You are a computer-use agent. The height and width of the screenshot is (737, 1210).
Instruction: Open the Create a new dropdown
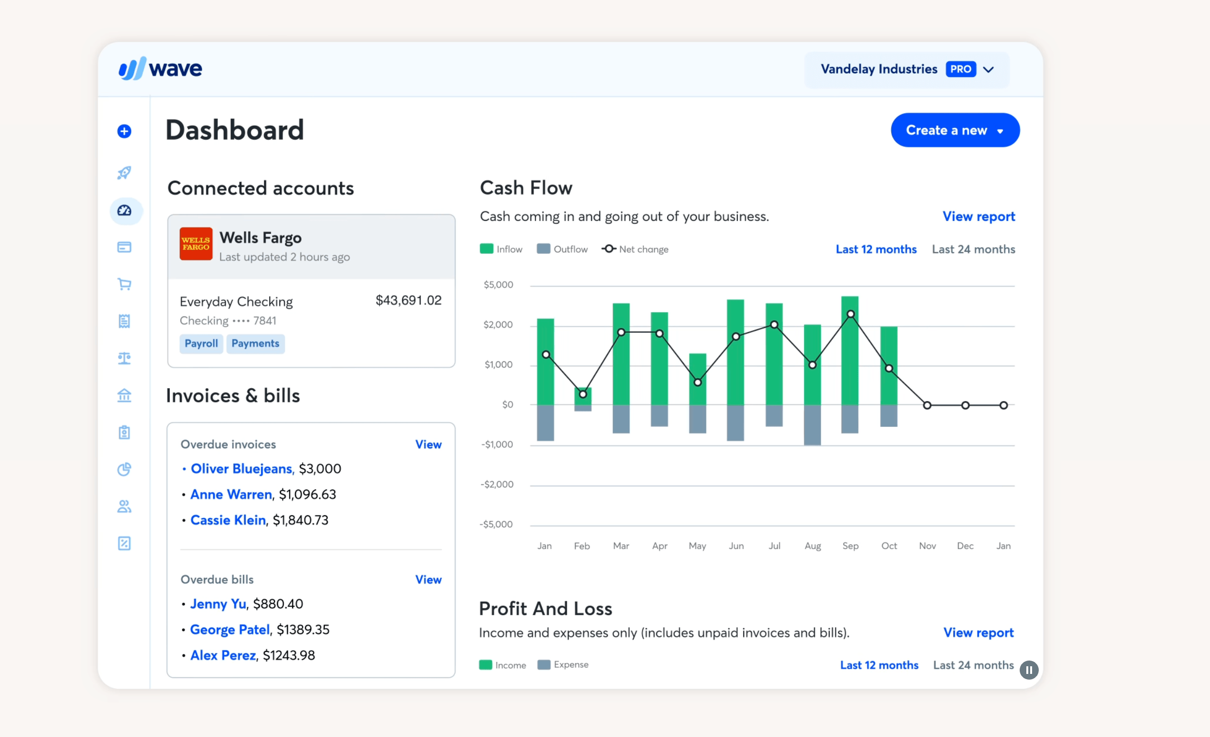click(x=955, y=130)
